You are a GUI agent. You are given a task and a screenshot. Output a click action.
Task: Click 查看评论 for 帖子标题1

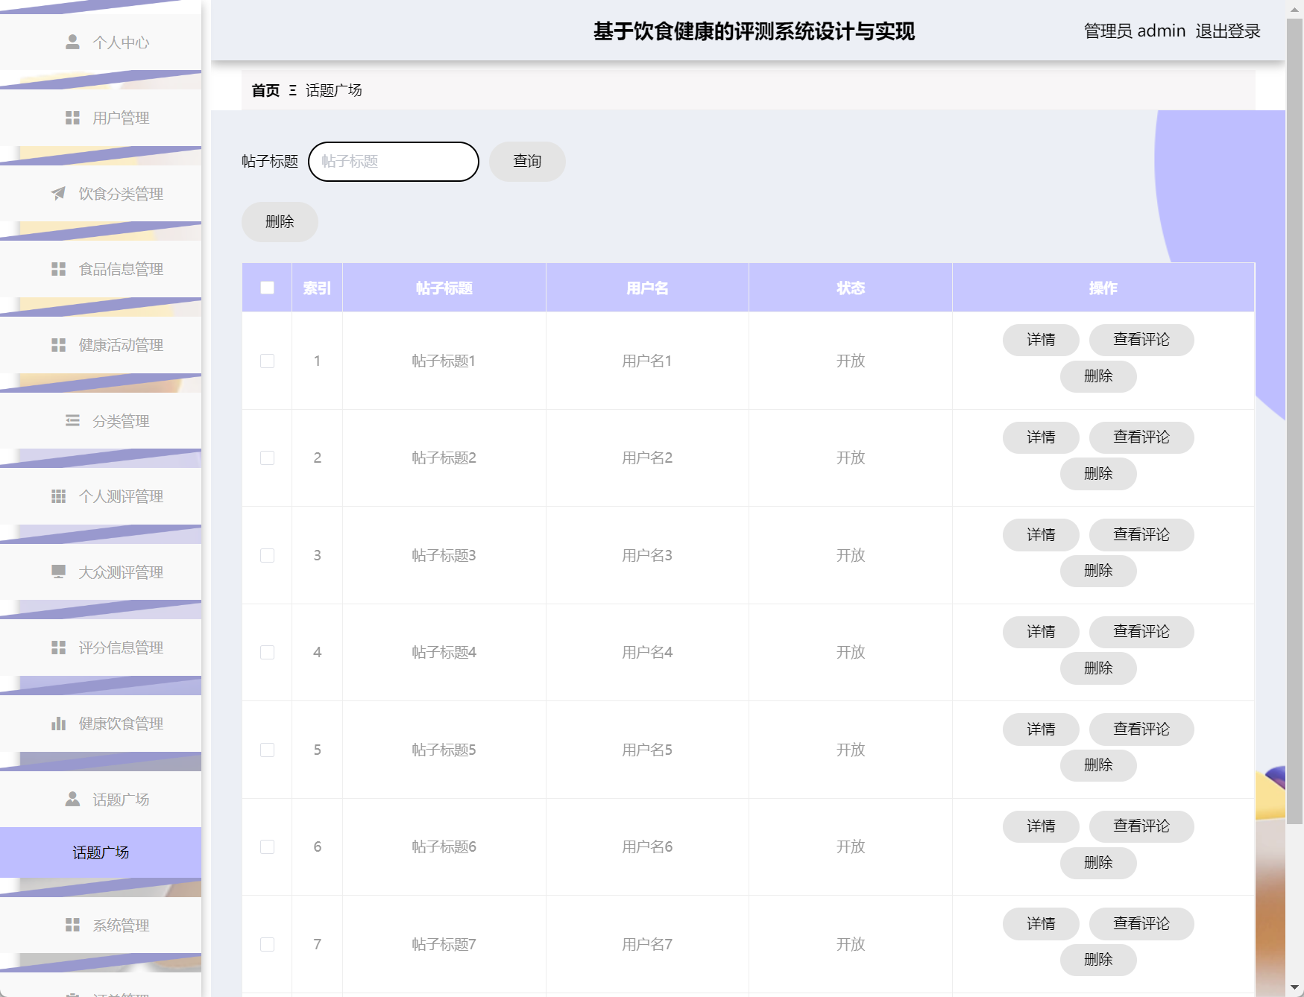(1141, 340)
